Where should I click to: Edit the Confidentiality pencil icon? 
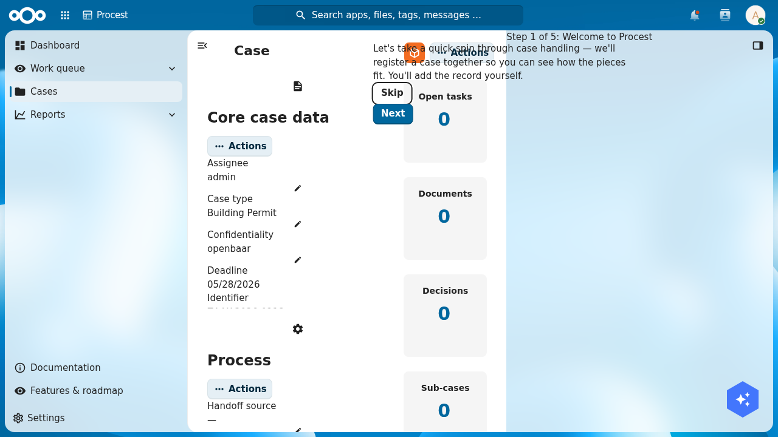[x=298, y=260]
